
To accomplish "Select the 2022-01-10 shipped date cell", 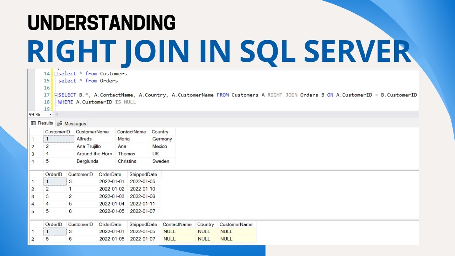I will (x=144, y=189).
